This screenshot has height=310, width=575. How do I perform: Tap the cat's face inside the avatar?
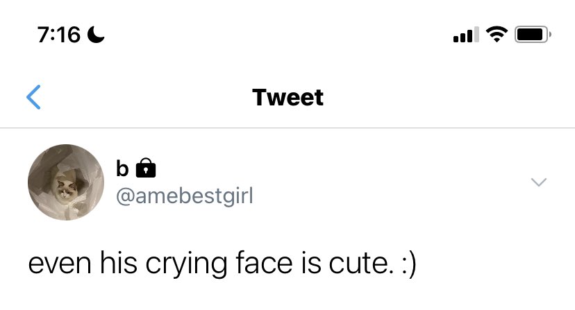coord(65,188)
